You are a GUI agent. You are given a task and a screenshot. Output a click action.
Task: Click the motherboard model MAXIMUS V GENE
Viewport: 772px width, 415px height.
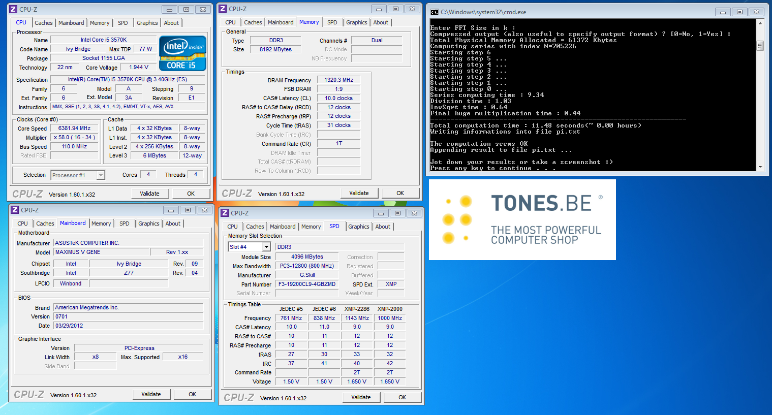[x=101, y=252]
